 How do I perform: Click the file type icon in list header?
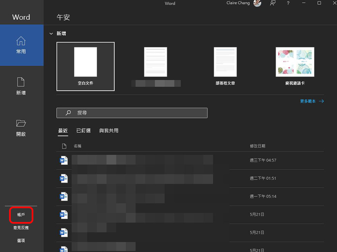[64, 146]
